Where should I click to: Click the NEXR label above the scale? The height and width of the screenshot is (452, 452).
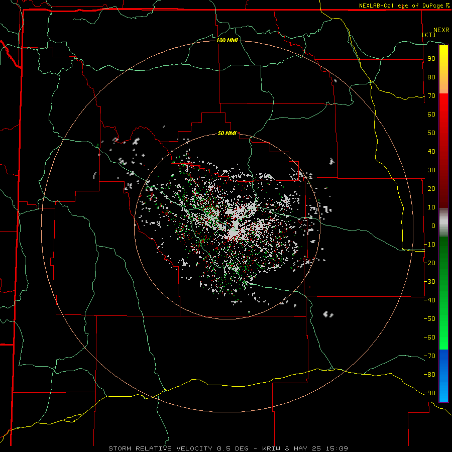point(441,30)
